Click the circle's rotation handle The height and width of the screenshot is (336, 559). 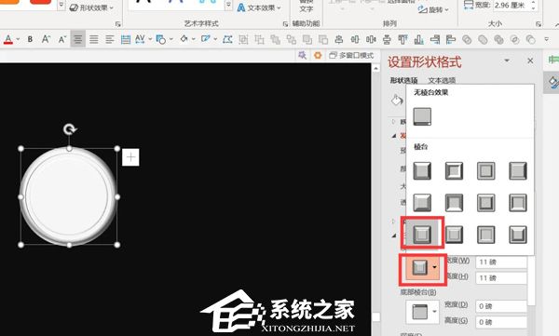70,129
